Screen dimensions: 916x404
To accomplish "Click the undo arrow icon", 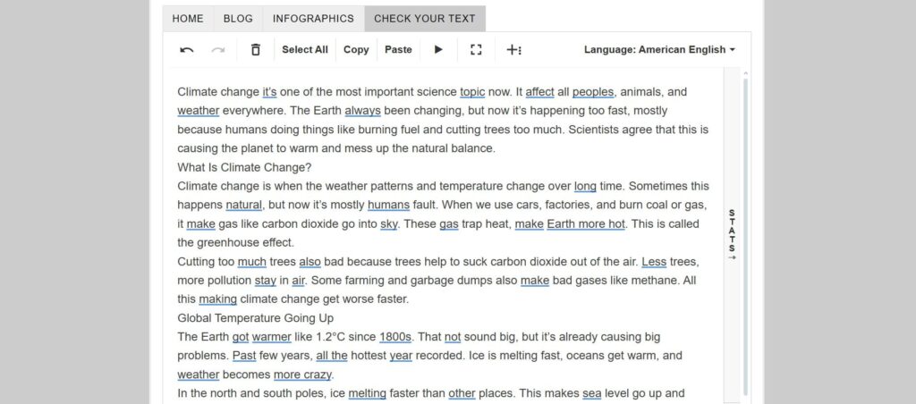I will [x=186, y=50].
